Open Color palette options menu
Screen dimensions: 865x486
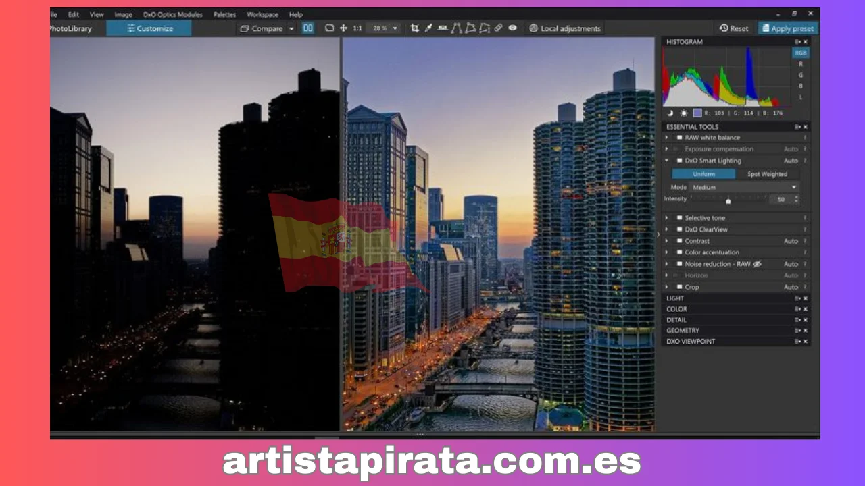pos(797,309)
